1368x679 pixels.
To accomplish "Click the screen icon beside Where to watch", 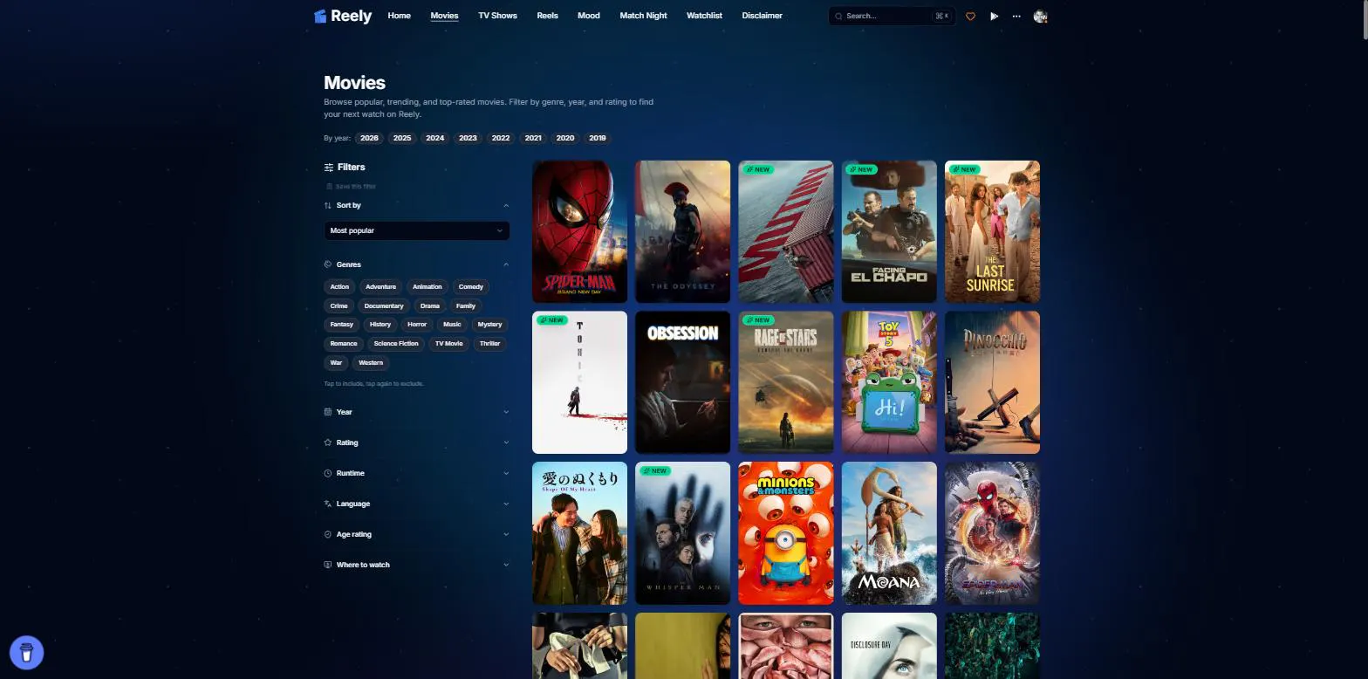I will pos(328,565).
